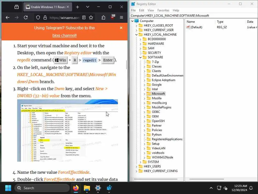Open Settings gear on taskbar
This screenshot has height=194, width=258.
pyautogui.click(x=98, y=188)
